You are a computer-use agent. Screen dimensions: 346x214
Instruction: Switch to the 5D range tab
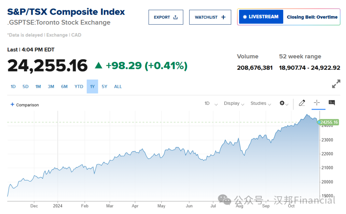(26, 87)
